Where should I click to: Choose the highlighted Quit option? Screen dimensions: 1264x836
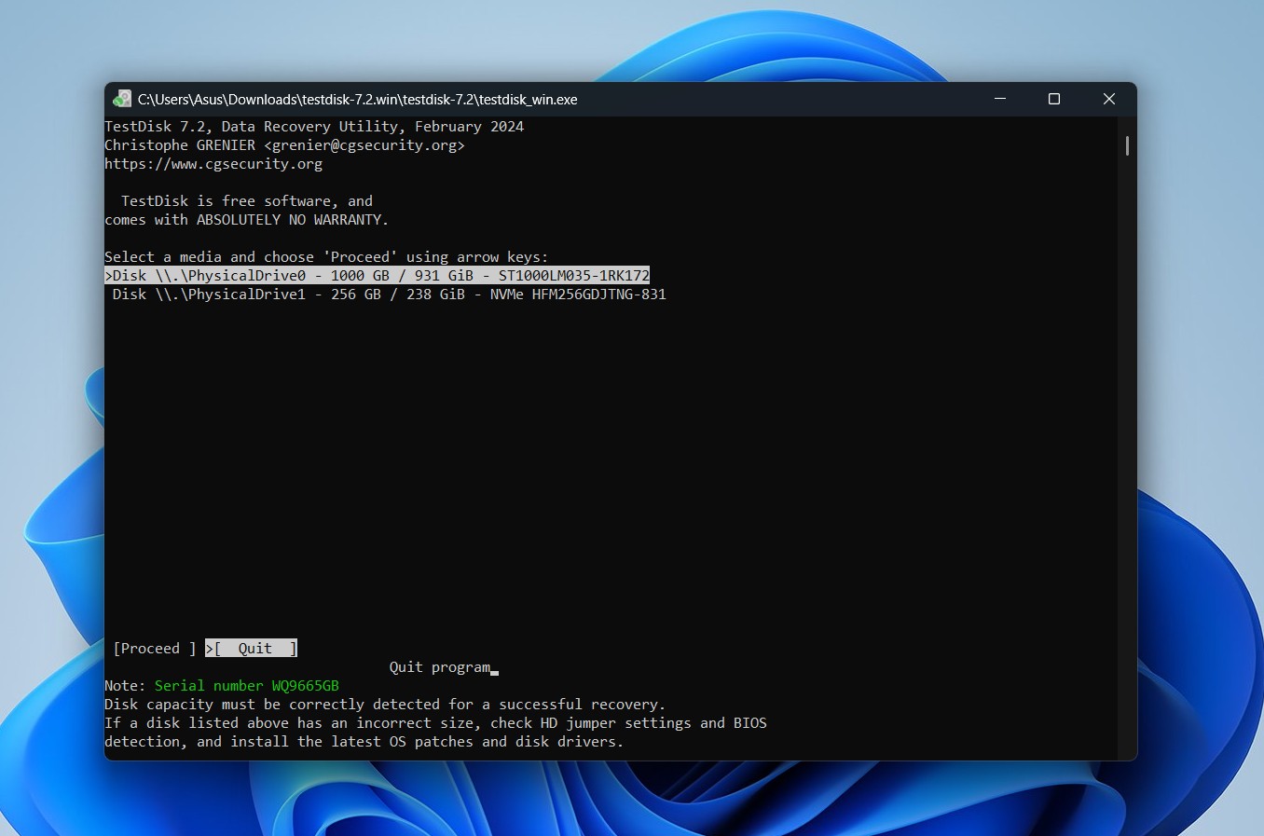click(252, 649)
